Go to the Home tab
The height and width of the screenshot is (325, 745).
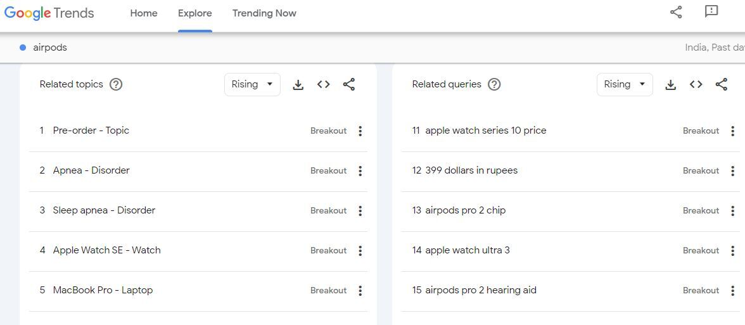(x=144, y=13)
